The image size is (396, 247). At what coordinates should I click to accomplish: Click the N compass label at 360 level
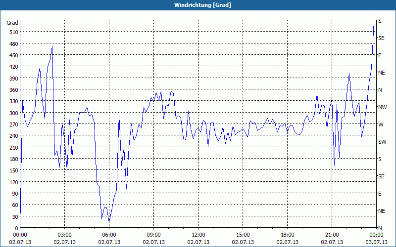pyautogui.click(x=380, y=90)
